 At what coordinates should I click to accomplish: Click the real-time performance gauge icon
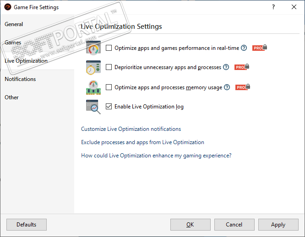pos(93,48)
